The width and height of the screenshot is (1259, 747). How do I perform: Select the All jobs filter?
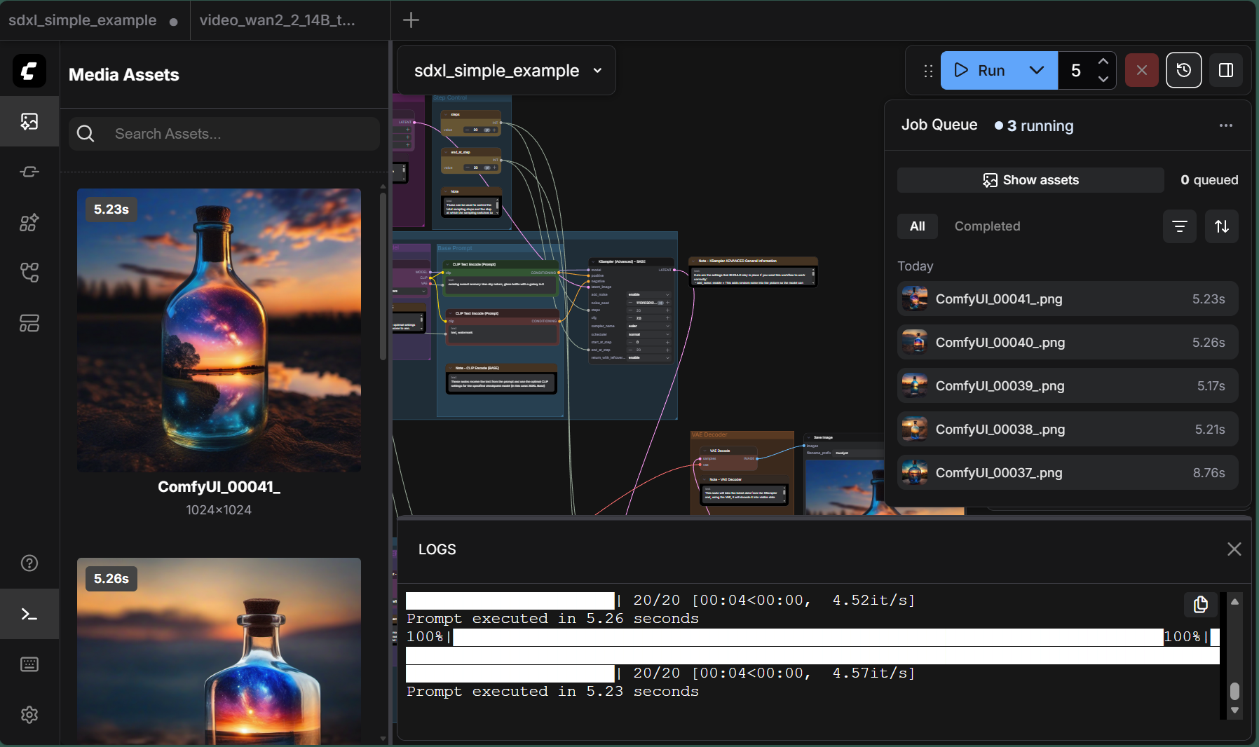coord(917,226)
